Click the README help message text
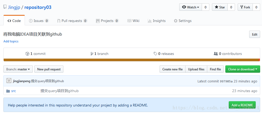This screenshot has width=262, height=113. [x=78, y=105]
